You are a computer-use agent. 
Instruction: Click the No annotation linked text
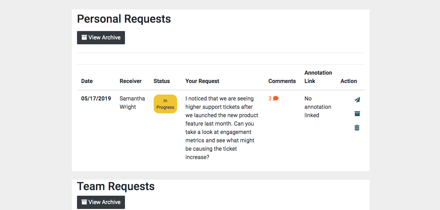click(x=317, y=107)
